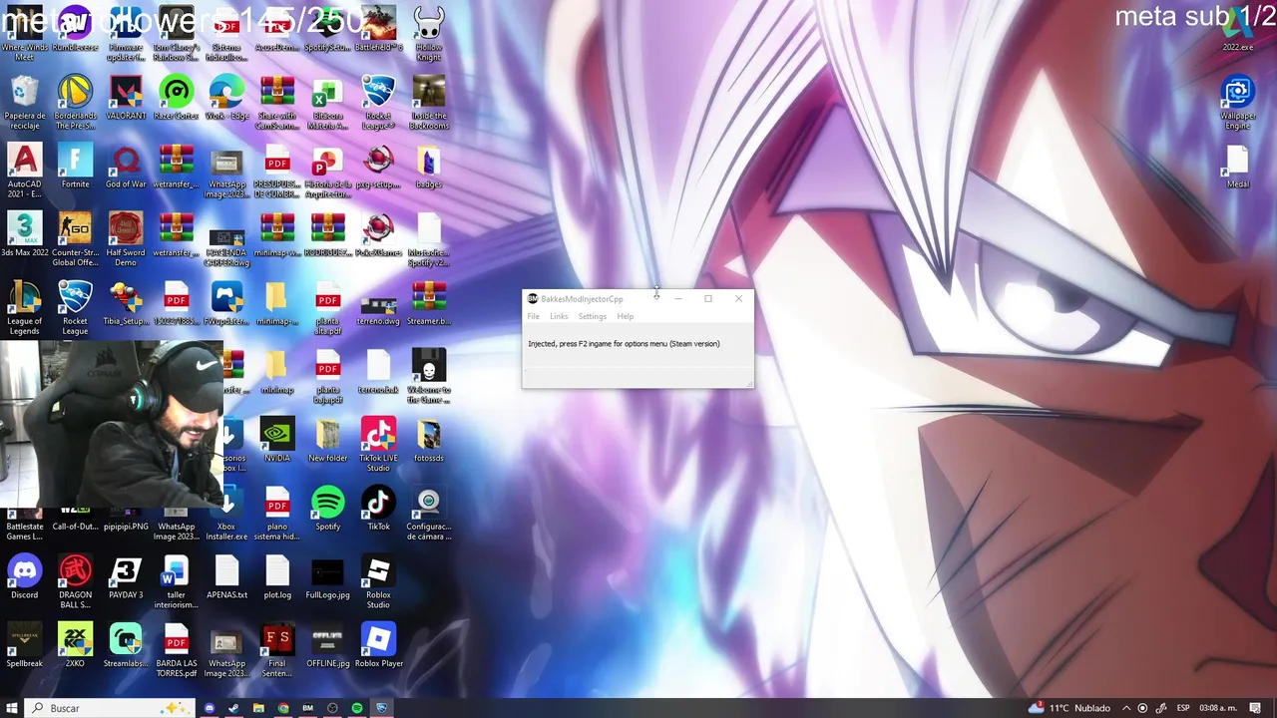1277x718 pixels.
Task: Select the terreno.dwg file on desktop
Action: 378,303
